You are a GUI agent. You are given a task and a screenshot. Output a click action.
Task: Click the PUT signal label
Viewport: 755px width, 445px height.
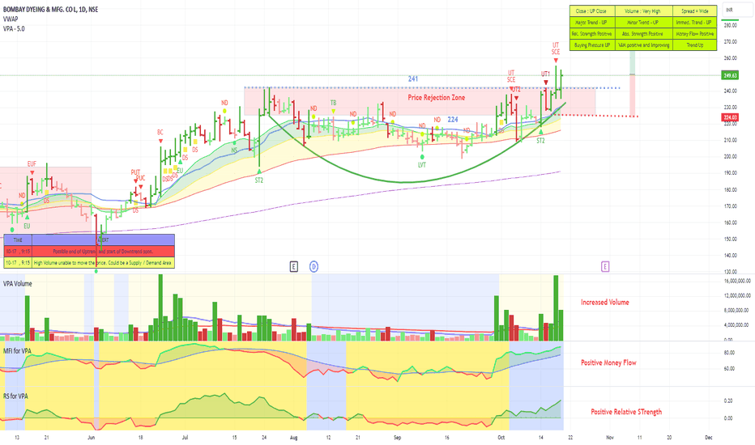pyautogui.click(x=135, y=172)
